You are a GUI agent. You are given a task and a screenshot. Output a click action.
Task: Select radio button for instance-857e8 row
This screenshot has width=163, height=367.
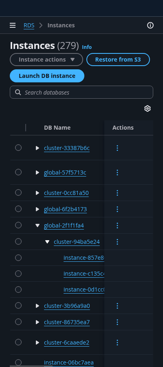pyautogui.click(x=18, y=258)
